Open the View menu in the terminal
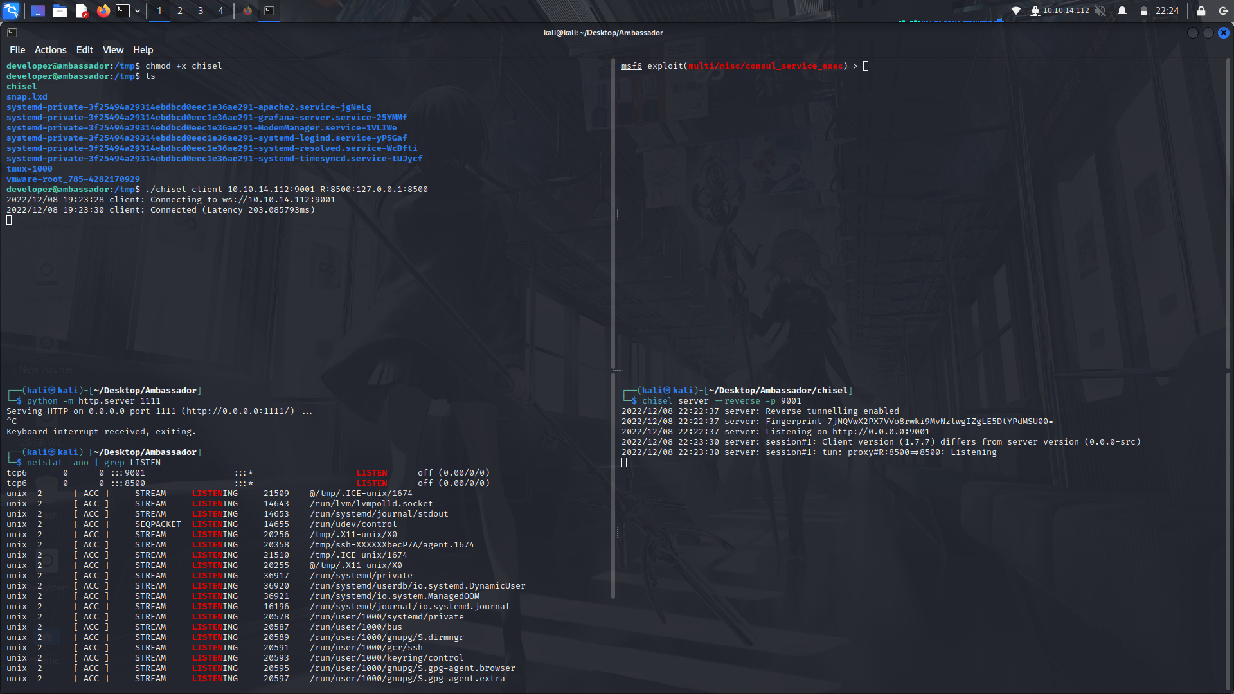This screenshot has width=1234, height=694. (112, 49)
